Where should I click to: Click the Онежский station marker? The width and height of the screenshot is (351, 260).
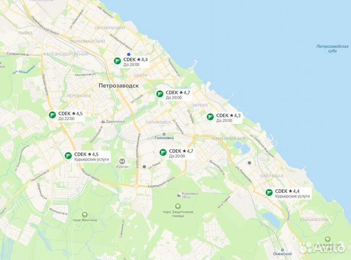point(282,250)
